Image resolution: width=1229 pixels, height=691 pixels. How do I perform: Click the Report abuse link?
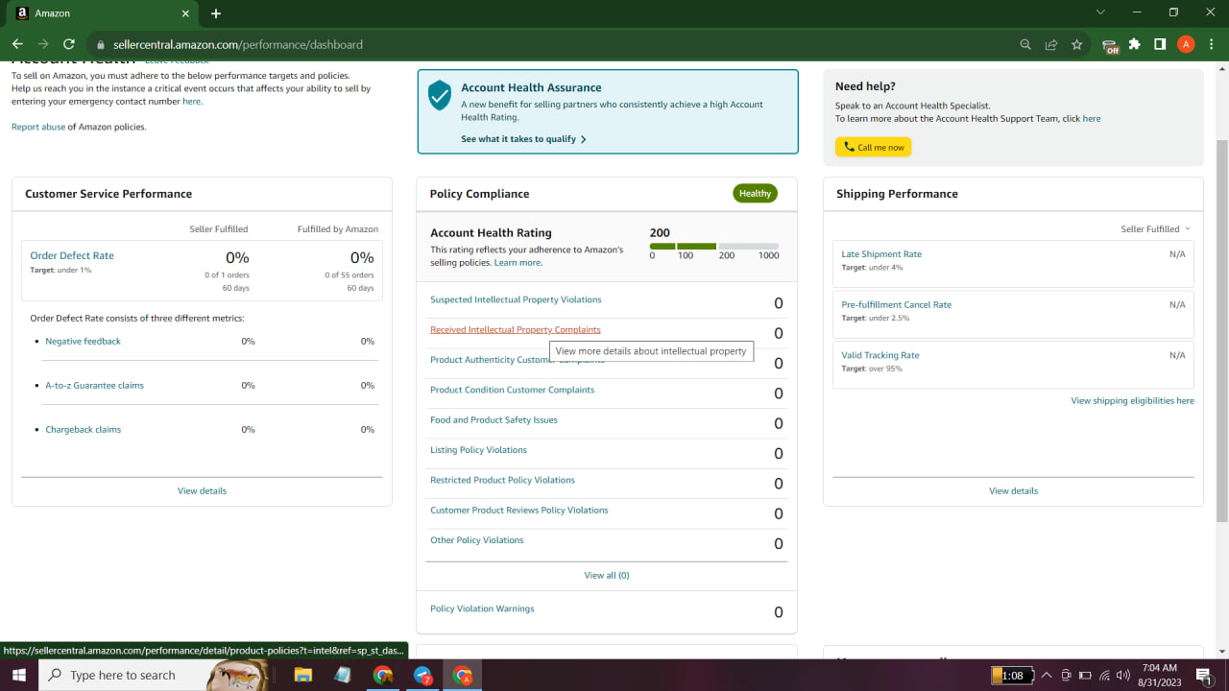tap(38, 127)
